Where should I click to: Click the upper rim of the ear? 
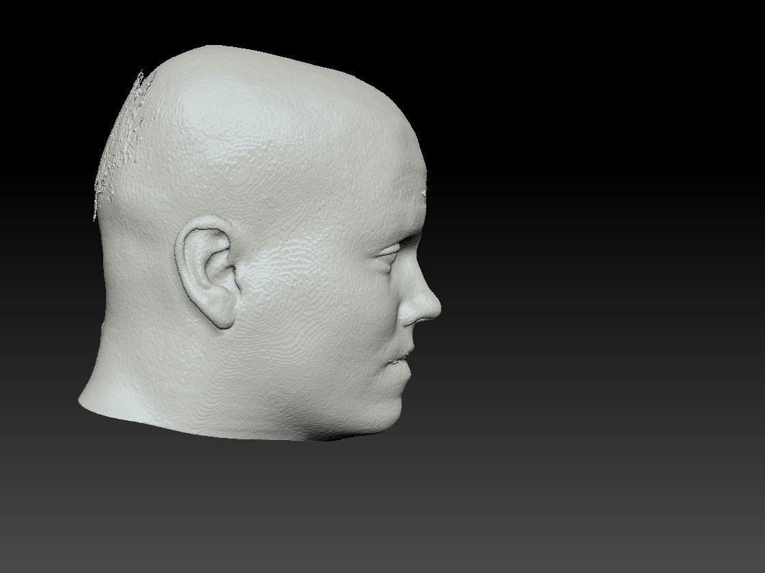point(204,224)
